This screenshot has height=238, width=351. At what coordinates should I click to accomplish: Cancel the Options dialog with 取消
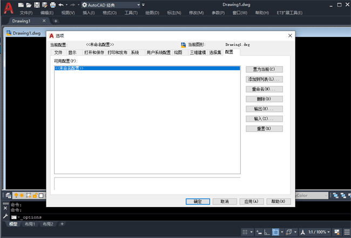pos(225,201)
